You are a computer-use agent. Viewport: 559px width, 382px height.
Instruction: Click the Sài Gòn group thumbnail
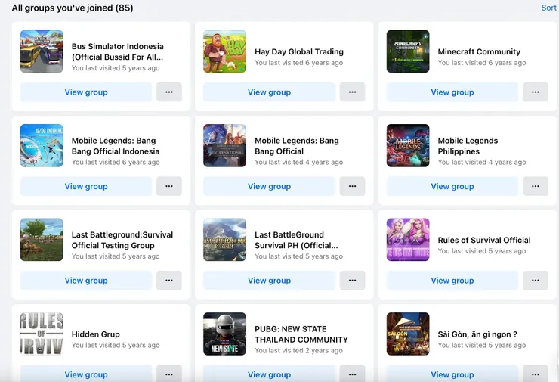pos(408,334)
